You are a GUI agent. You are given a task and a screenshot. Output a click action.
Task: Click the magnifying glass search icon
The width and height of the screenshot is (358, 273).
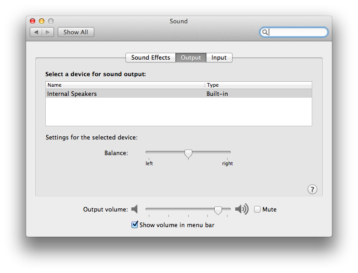click(x=265, y=32)
